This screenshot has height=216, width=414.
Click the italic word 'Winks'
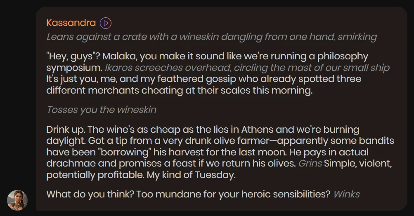point(346,195)
